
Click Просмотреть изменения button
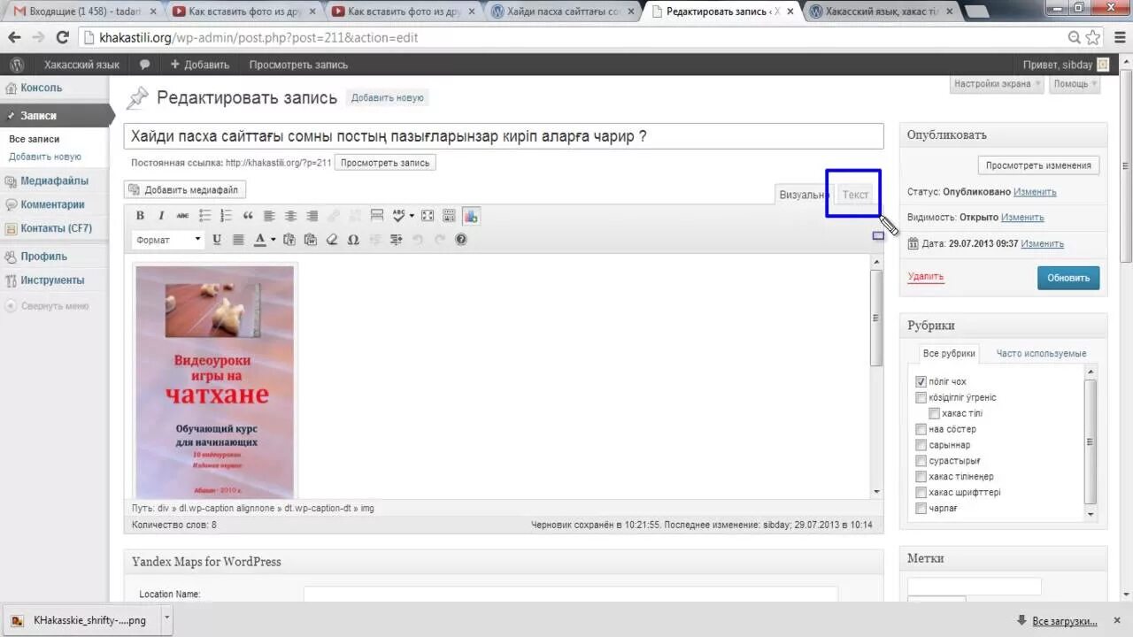(x=1038, y=165)
